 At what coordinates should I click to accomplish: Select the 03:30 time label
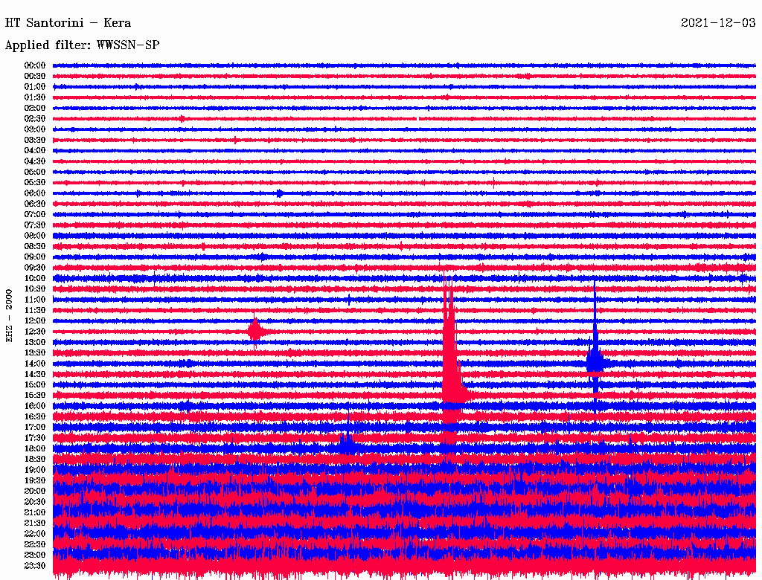[x=35, y=140]
